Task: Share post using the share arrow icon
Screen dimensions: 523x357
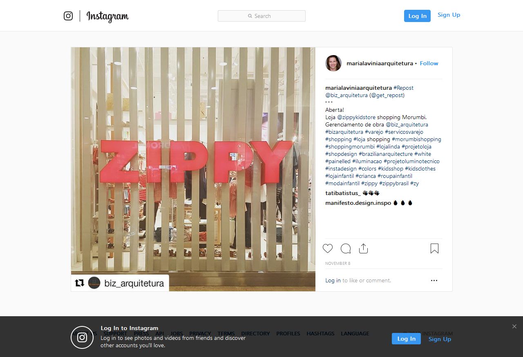Action: (363, 248)
